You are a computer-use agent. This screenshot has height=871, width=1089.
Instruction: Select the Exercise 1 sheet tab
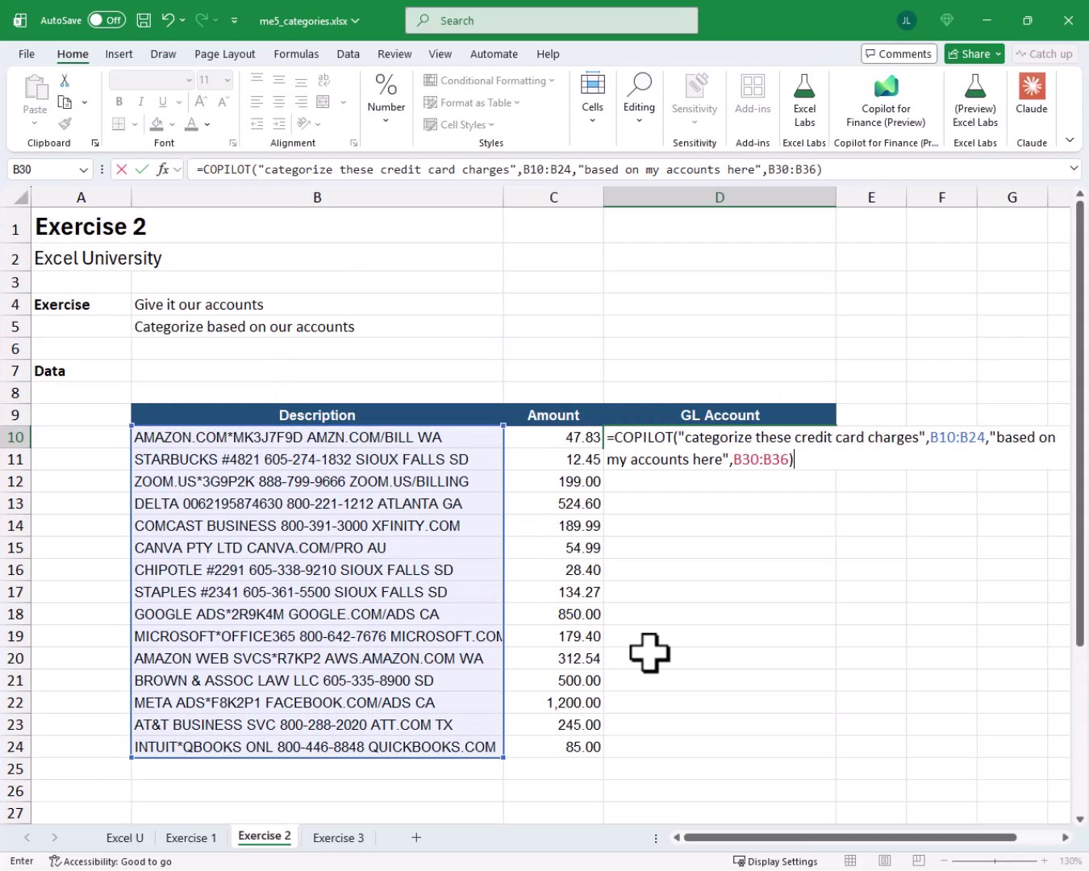click(191, 838)
